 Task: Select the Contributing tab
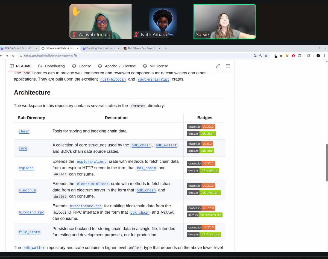51,66
